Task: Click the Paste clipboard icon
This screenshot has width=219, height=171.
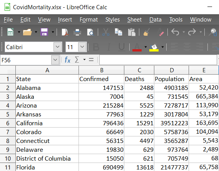Action: pos(132,32)
